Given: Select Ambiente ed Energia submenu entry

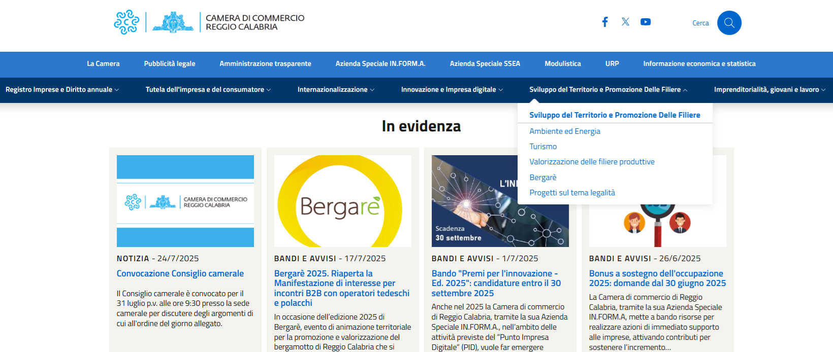Looking at the screenshot, I should (x=565, y=131).
